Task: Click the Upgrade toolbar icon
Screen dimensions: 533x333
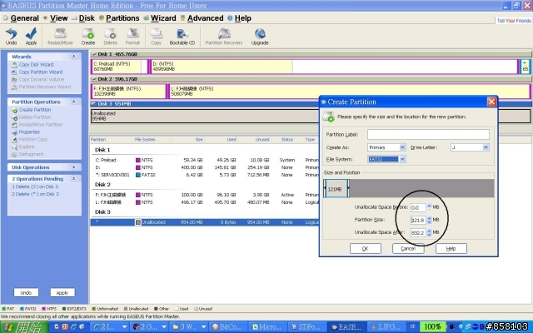Action: click(x=260, y=37)
